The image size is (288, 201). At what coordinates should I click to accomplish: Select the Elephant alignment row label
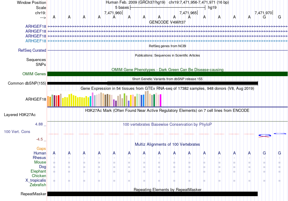click(38, 171)
